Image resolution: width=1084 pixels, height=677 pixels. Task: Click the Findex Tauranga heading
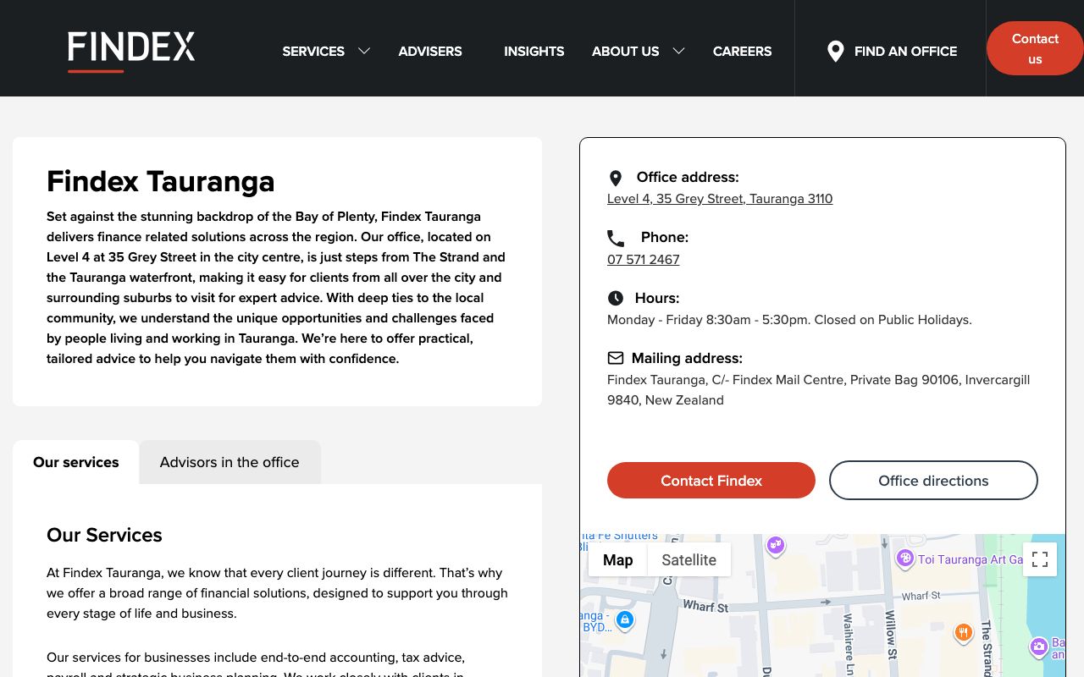coord(161,181)
